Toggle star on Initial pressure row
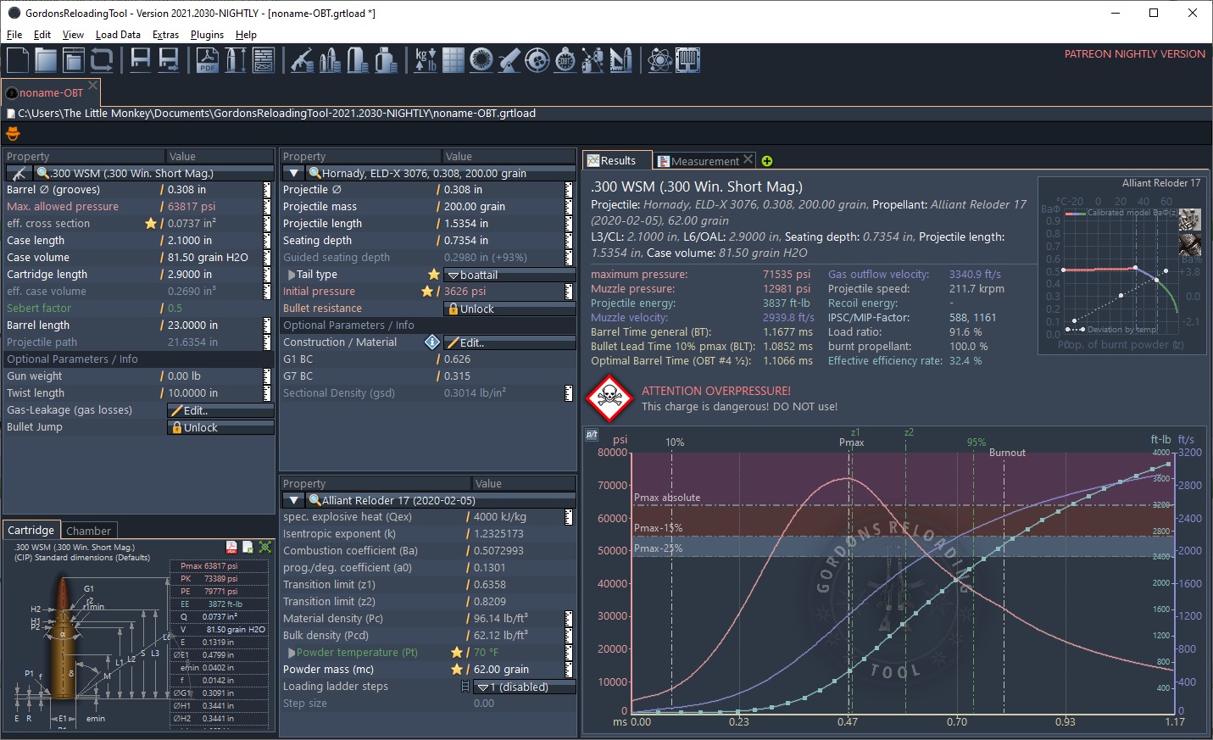The width and height of the screenshot is (1213, 740). tap(427, 292)
